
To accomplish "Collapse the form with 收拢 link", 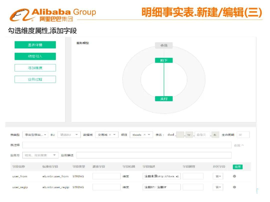I will (x=239, y=145).
